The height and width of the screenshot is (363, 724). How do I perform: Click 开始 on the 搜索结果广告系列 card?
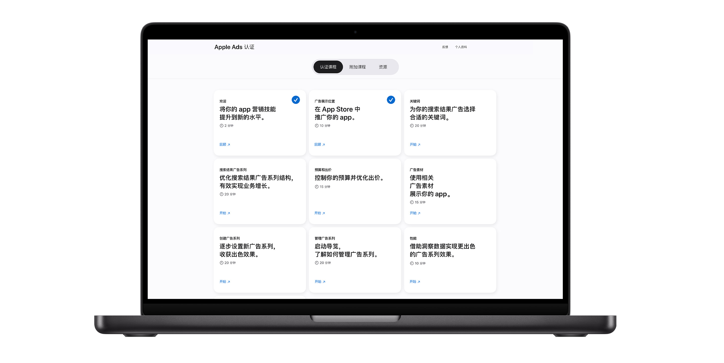(224, 213)
